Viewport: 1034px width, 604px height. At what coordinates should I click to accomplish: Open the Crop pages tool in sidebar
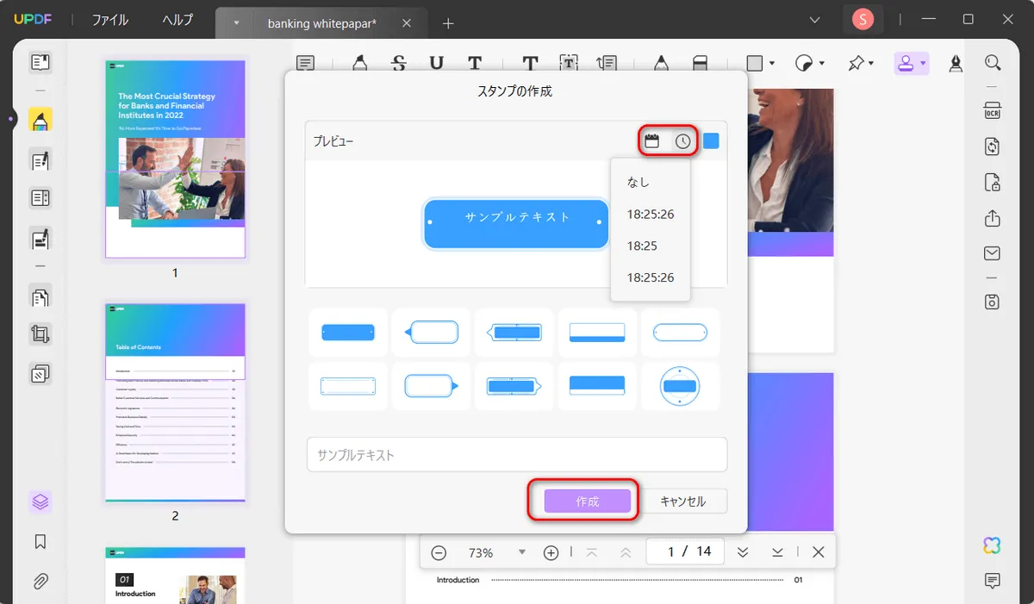40,334
